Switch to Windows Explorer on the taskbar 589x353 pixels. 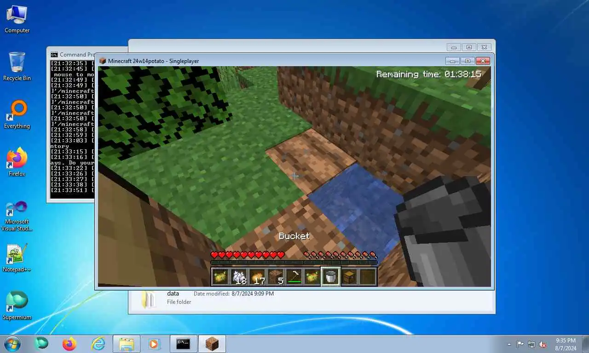coord(127,343)
